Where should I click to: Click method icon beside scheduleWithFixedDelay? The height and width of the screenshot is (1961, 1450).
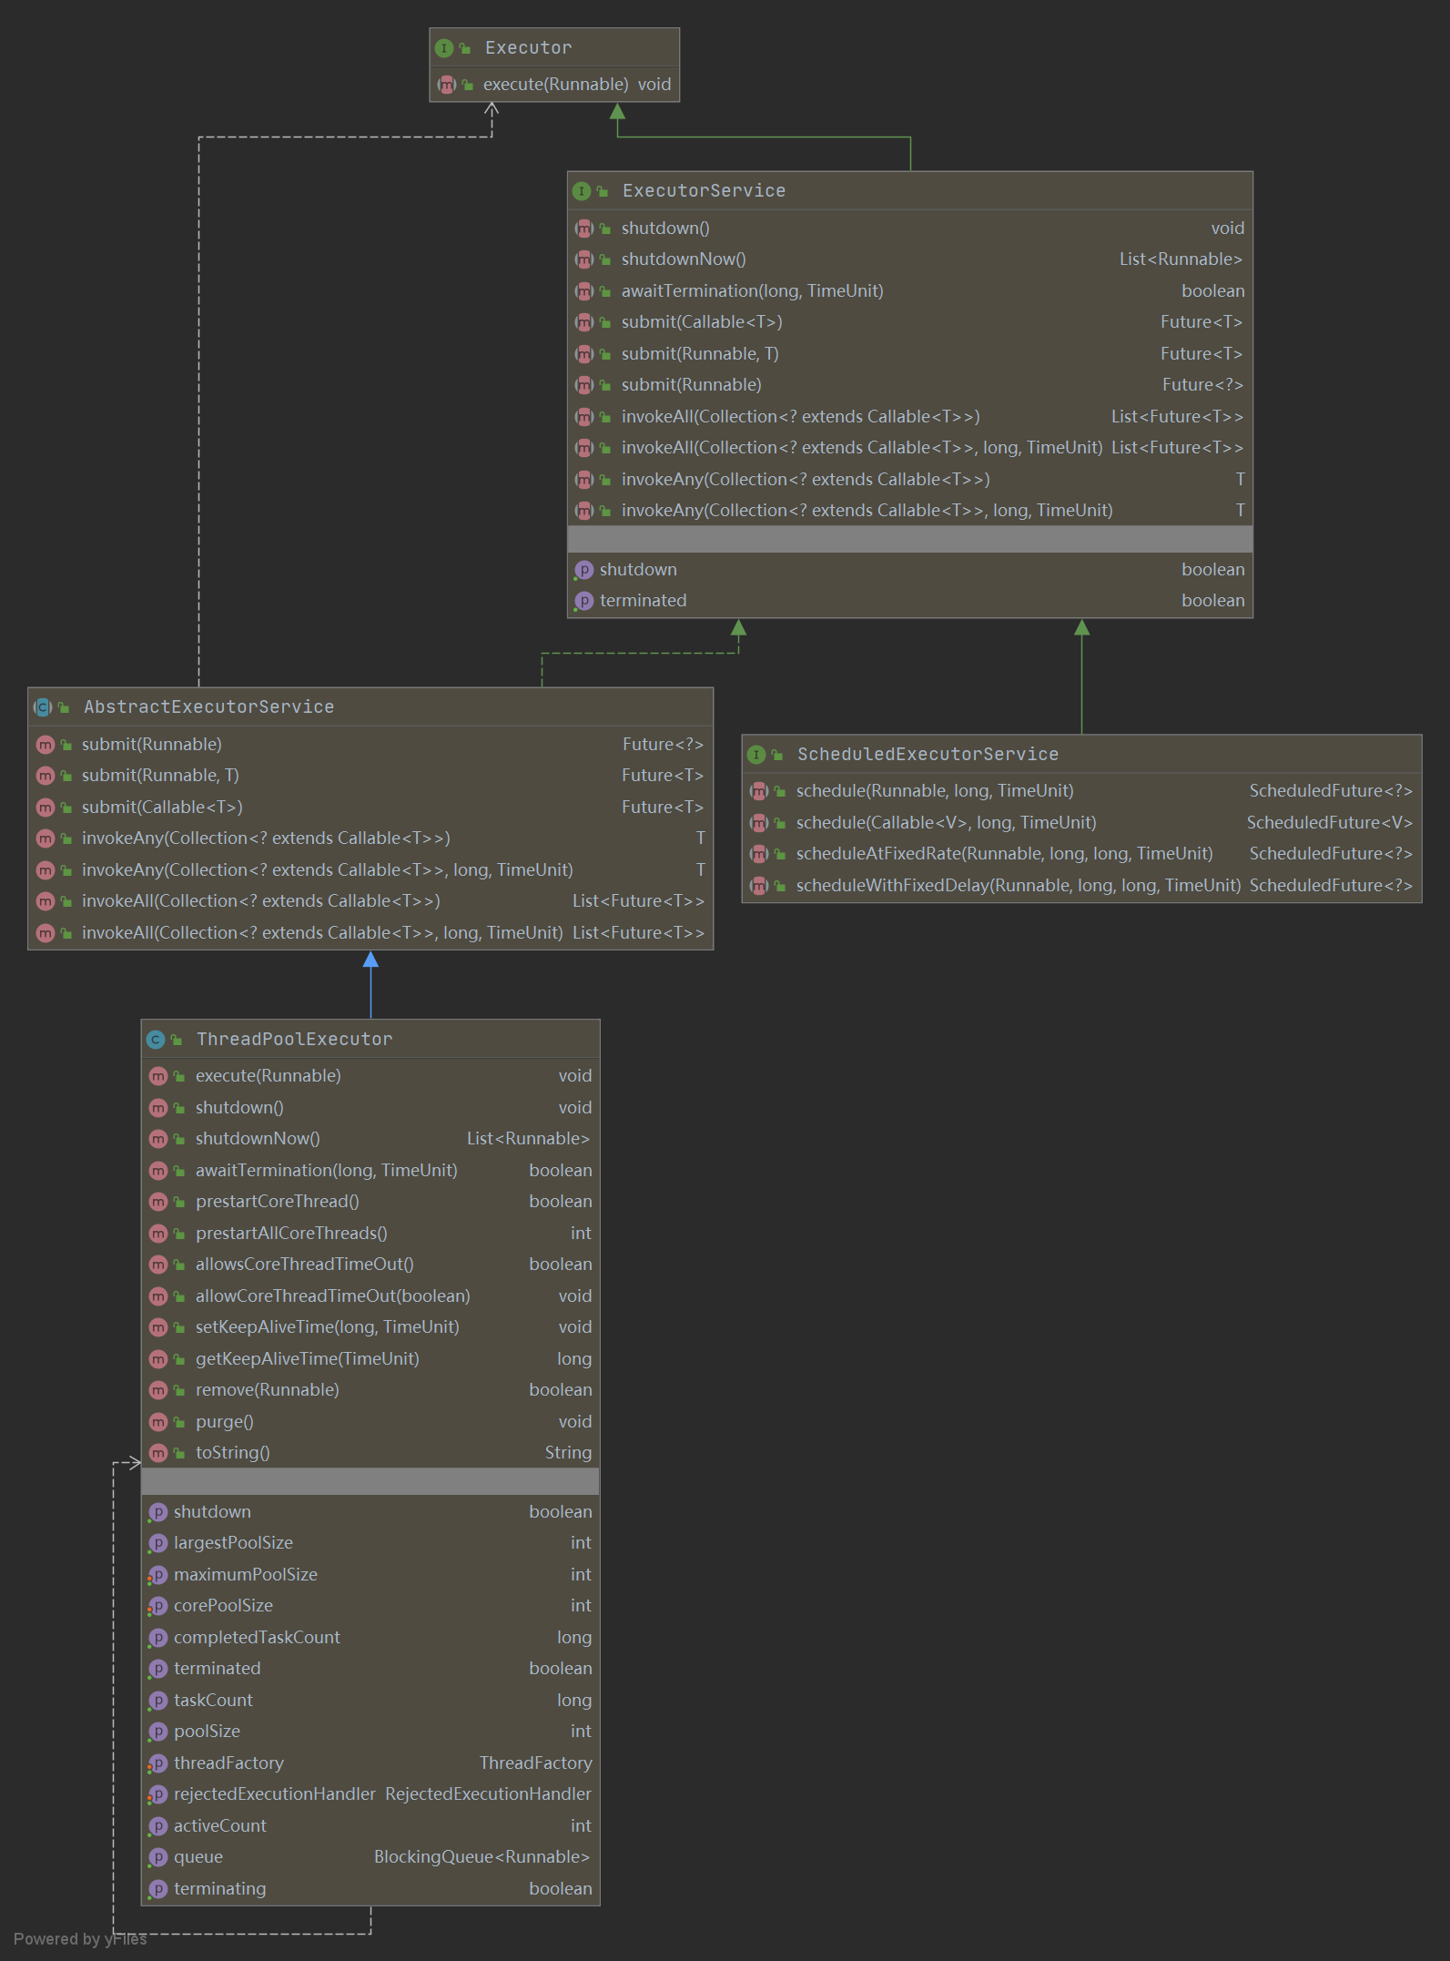point(758,886)
